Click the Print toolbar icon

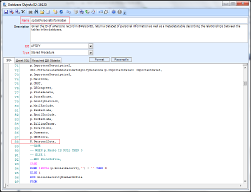click(30, 12)
